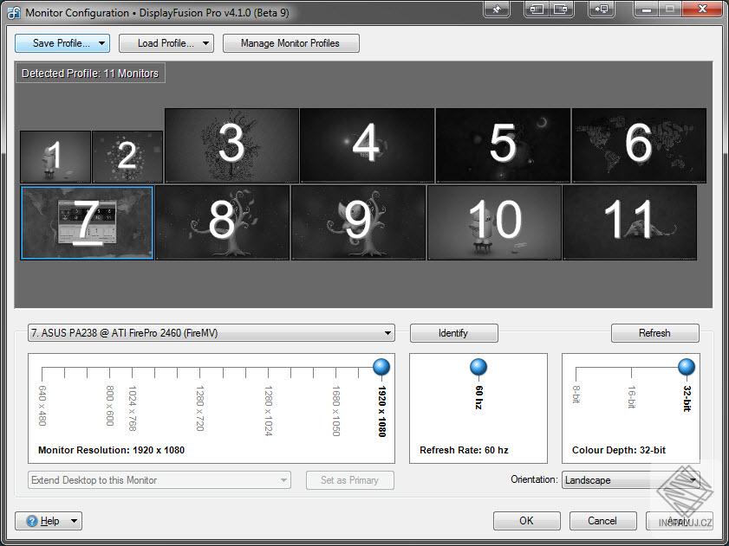Viewport: 729px width, 546px height.
Task: Select the move window left title bar icon
Action: (535, 10)
